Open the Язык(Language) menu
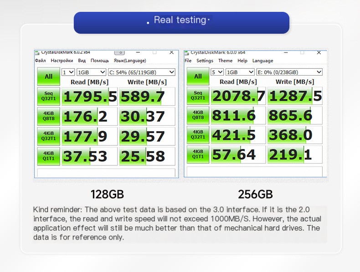Viewport: 360px width, 272px height. 129,61
